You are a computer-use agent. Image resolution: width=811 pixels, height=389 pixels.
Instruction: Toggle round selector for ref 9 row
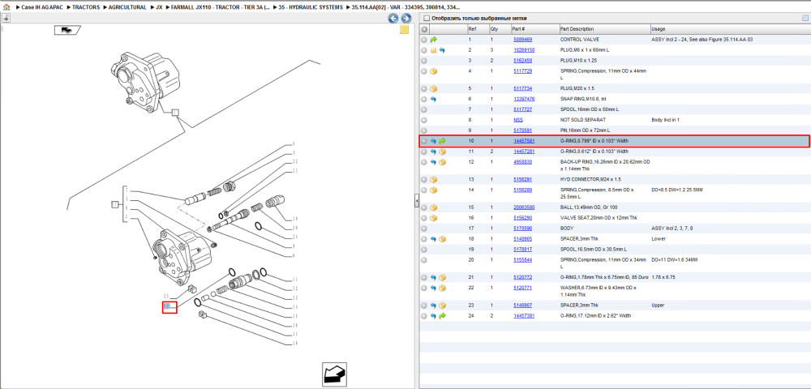tap(424, 130)
